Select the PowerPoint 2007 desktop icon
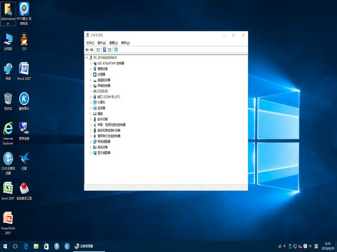 tap(8, 223)
